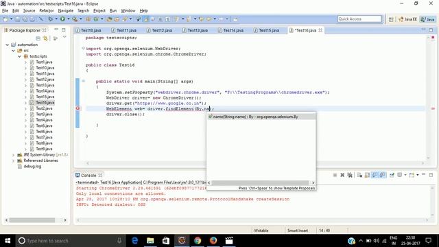Expand JRE System Library node
The height and width of the screenshot is (247, 439).
pos(13,155)
